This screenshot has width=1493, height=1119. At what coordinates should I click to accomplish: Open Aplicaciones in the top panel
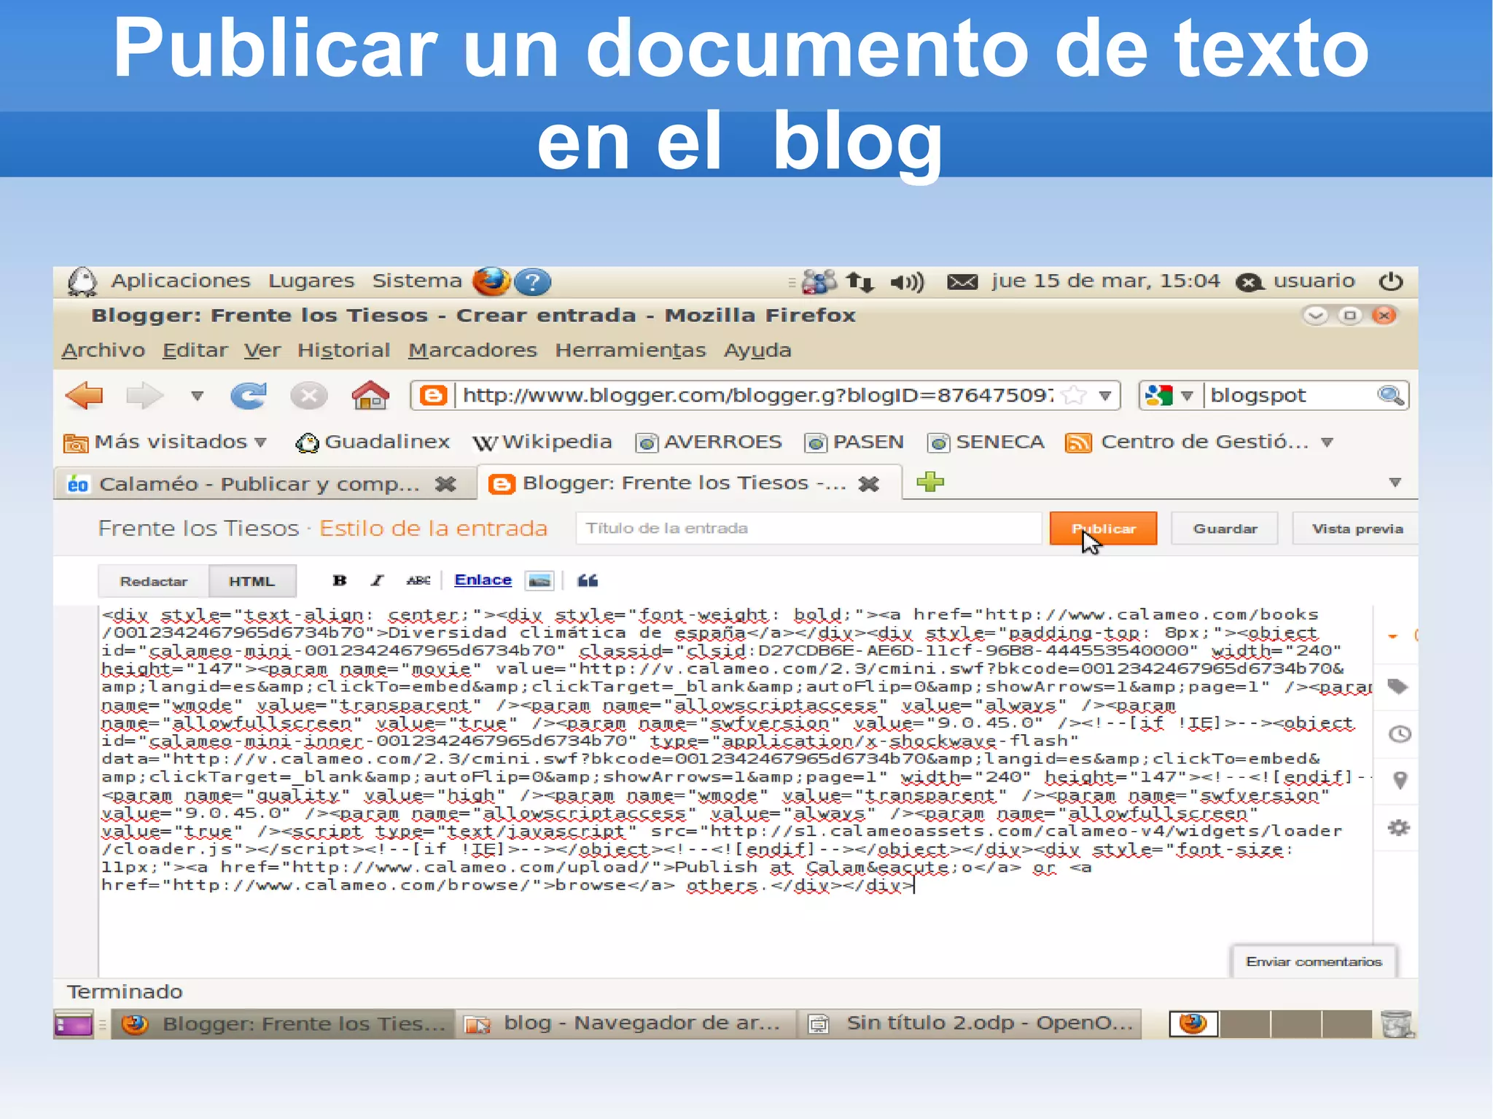click(x=180, y=281)
